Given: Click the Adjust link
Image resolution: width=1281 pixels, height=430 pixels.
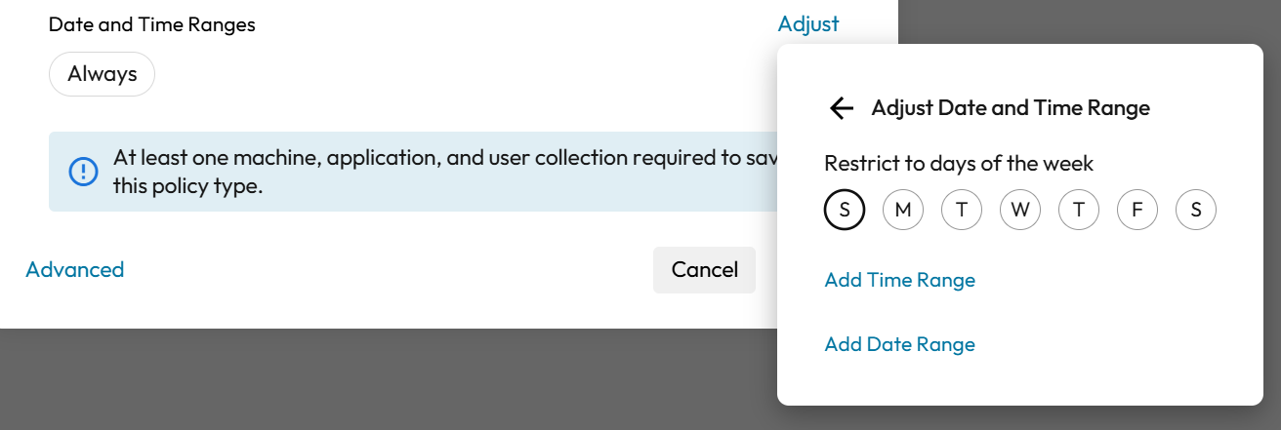Looking at the screenshot, I should pos(808,24).
